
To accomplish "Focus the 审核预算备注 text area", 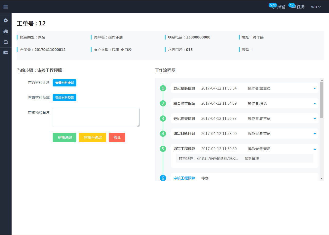I will tap(96, 117).
